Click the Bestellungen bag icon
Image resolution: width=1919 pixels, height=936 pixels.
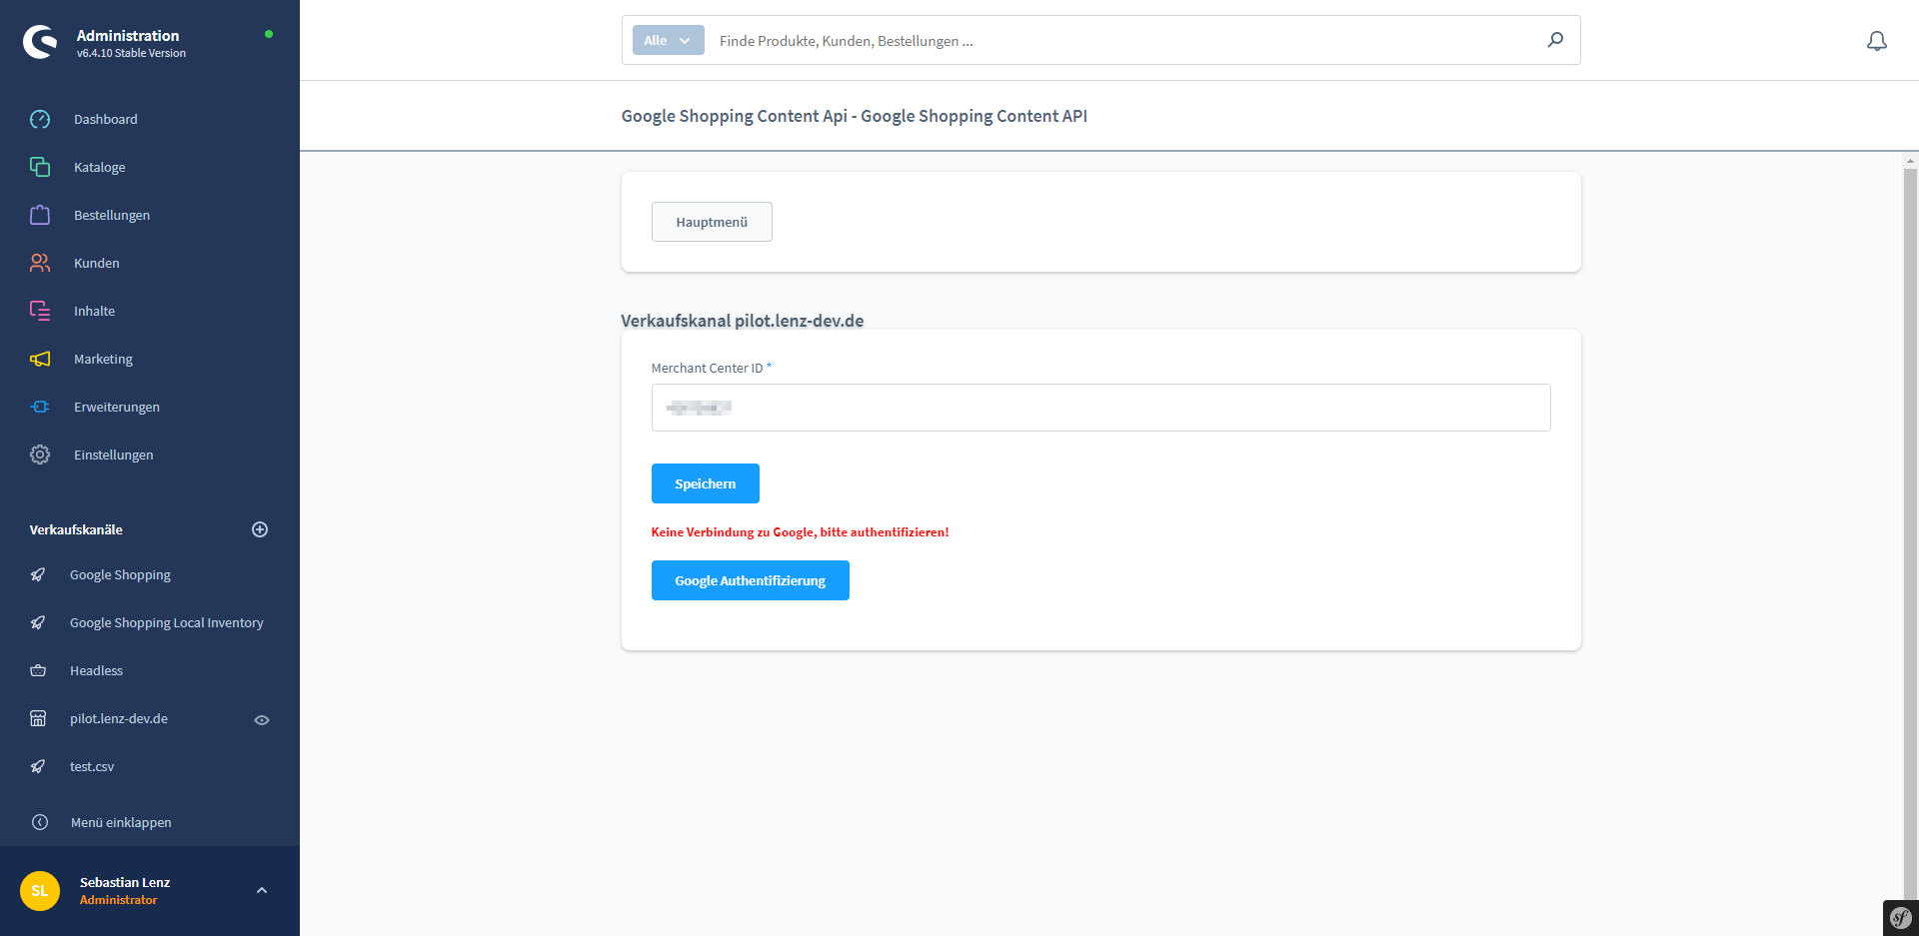40,215
